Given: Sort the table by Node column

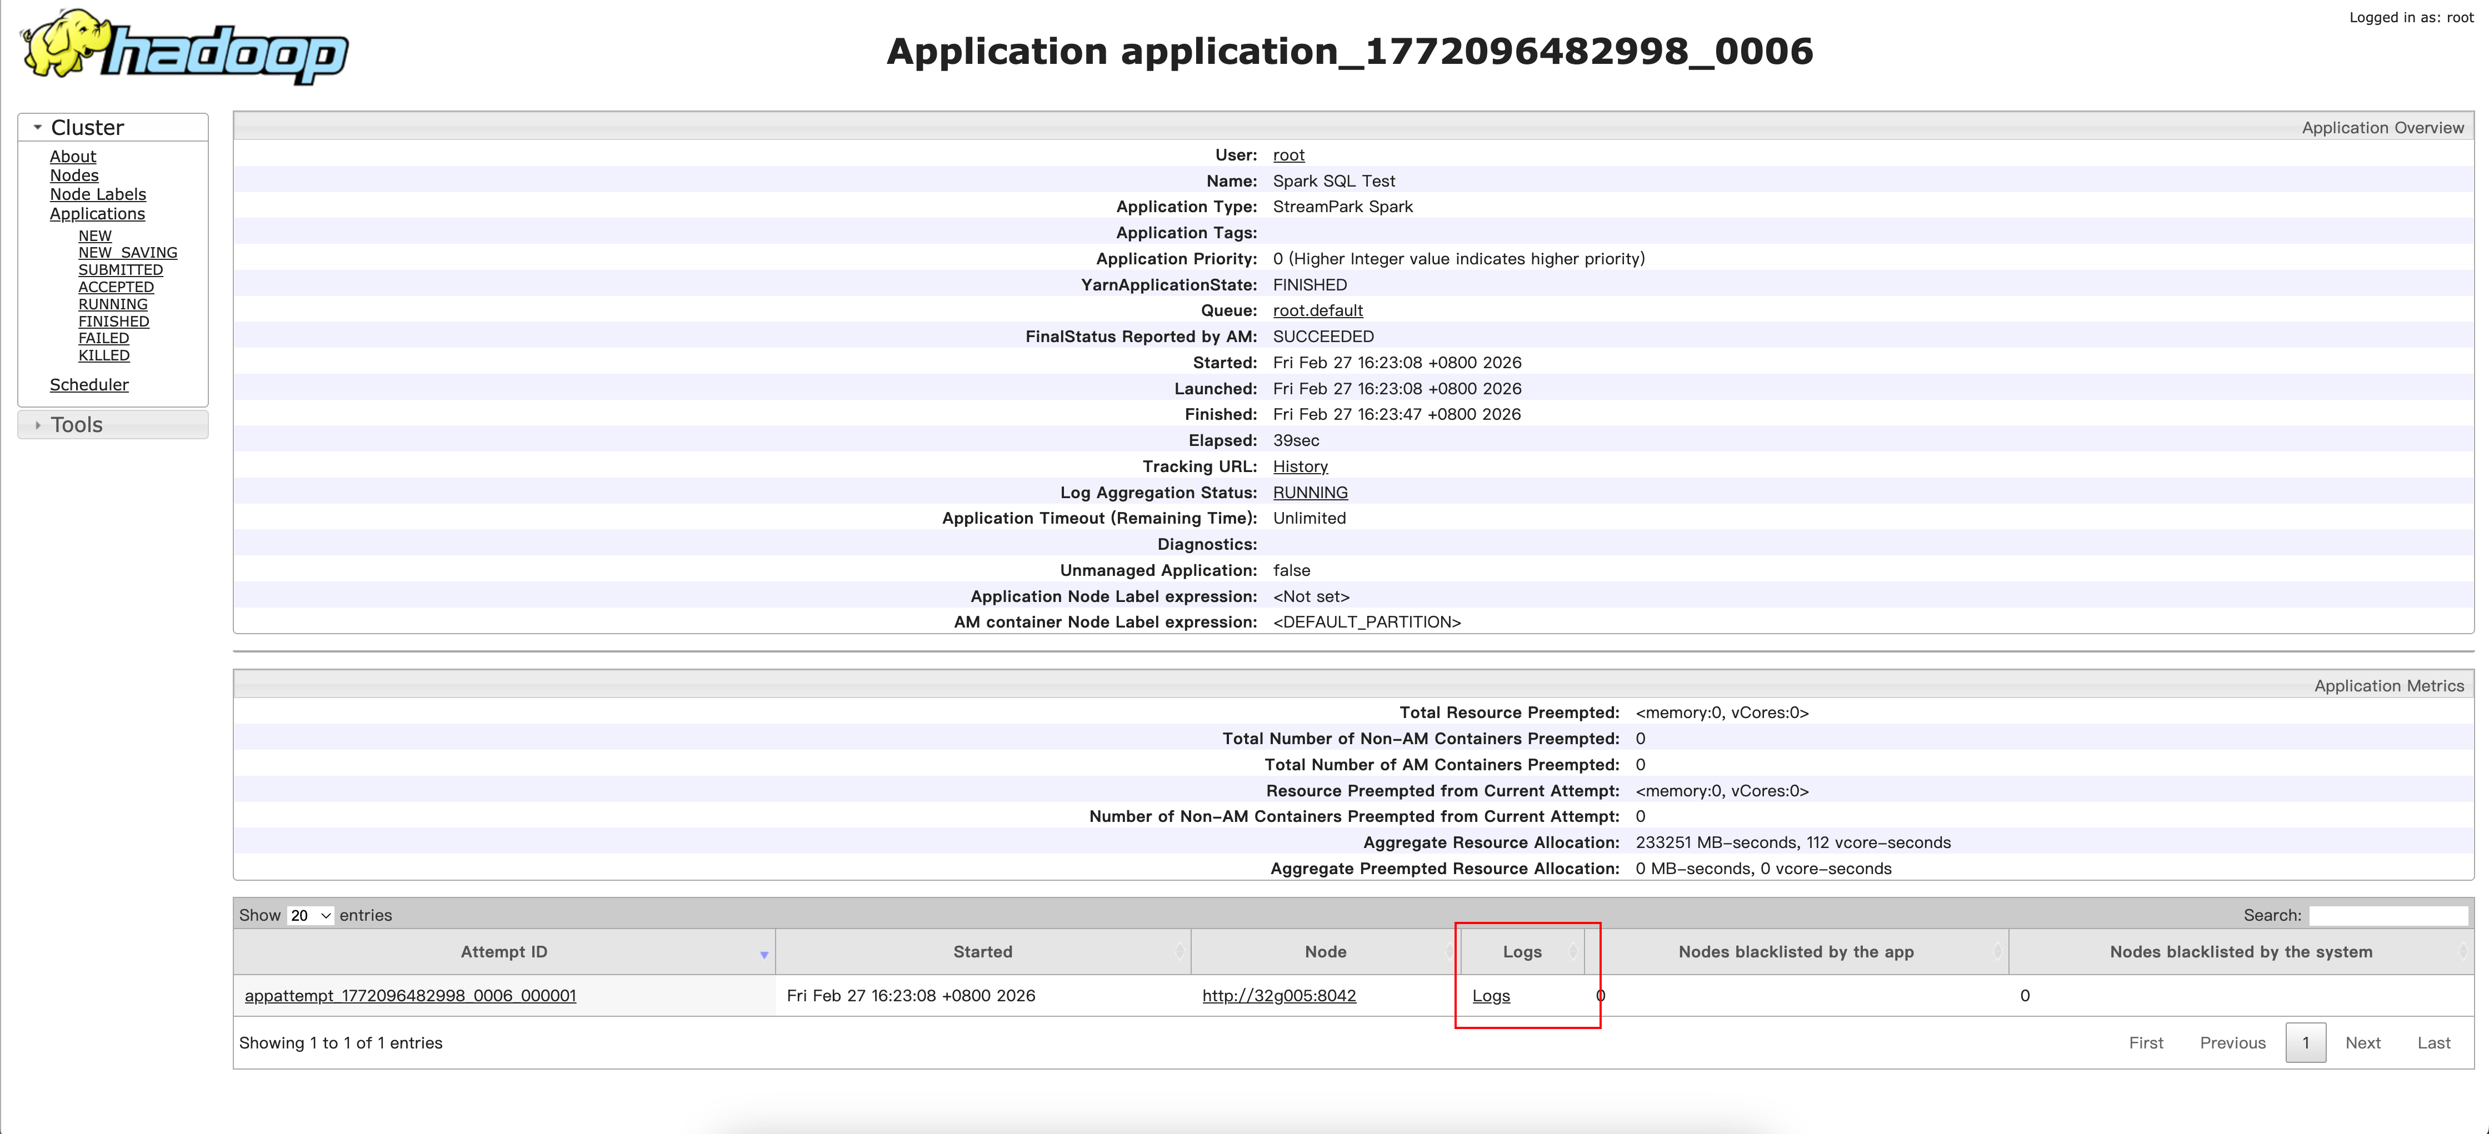Looking at the screenshot, I should (x=1324, y=951).
